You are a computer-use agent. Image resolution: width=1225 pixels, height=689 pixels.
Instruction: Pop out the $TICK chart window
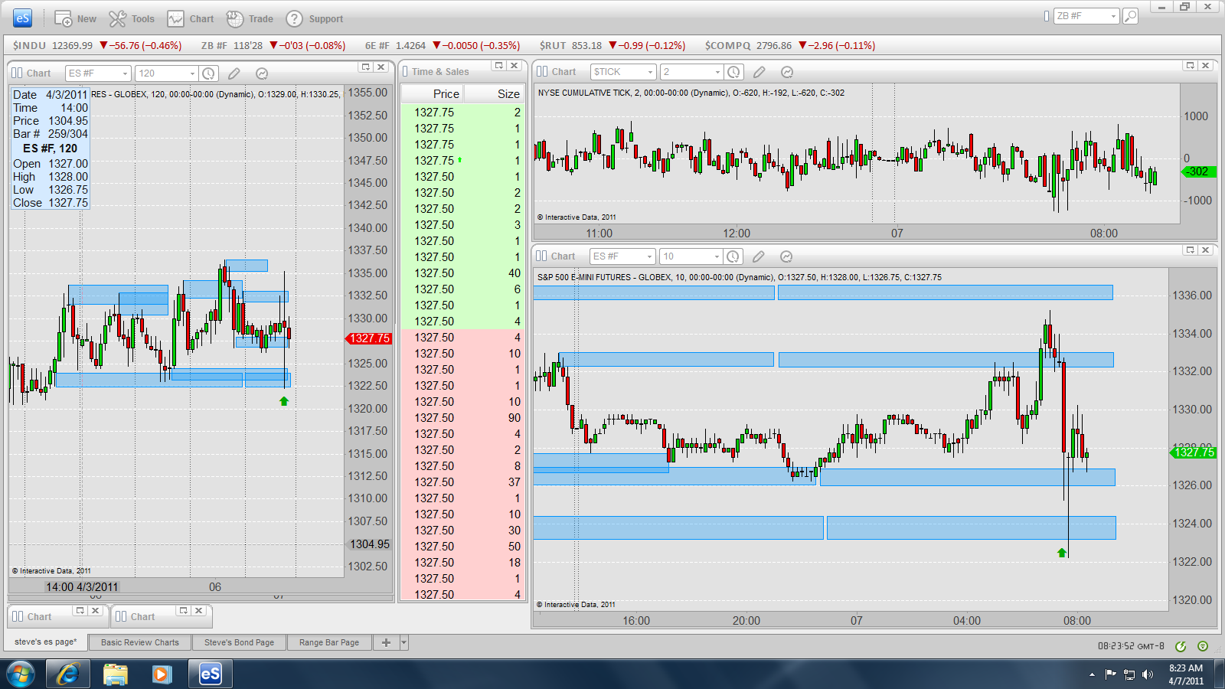click(1191, 66)
